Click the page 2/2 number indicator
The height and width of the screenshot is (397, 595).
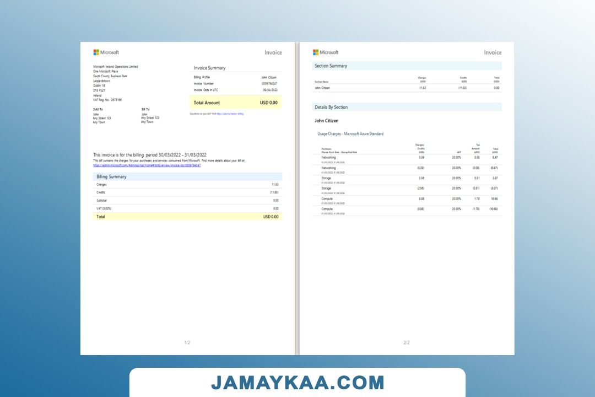click(407, 343)
